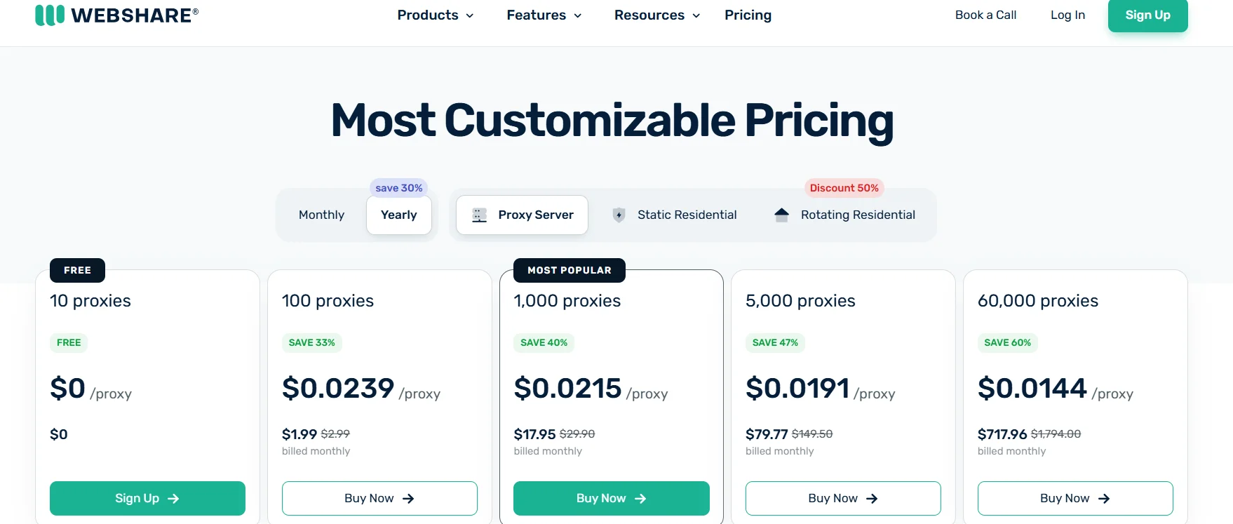This screenshot has width=1233, height=524.
Task: Click Buy Now for 60,000 proxies
Action: click(x=1075, y=498)
